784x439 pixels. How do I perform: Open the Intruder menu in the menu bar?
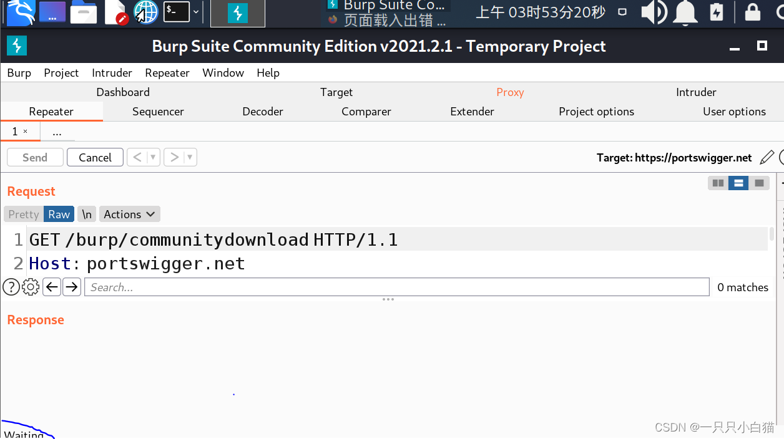pos(112,73)
